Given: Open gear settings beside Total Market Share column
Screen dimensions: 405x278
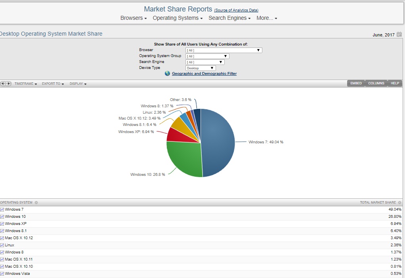Looking at the screenshot, I should coord(399,203).
